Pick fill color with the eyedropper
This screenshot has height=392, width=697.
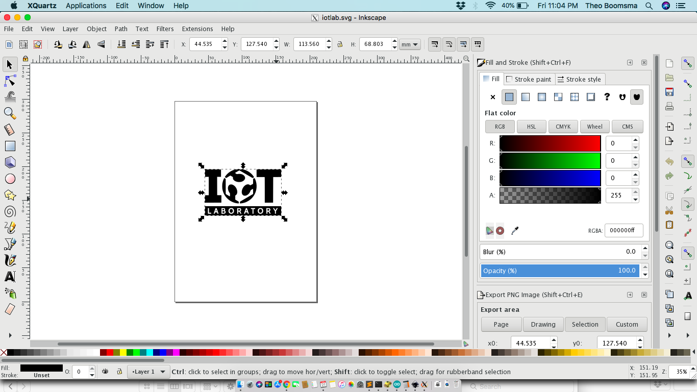point(514,230)
